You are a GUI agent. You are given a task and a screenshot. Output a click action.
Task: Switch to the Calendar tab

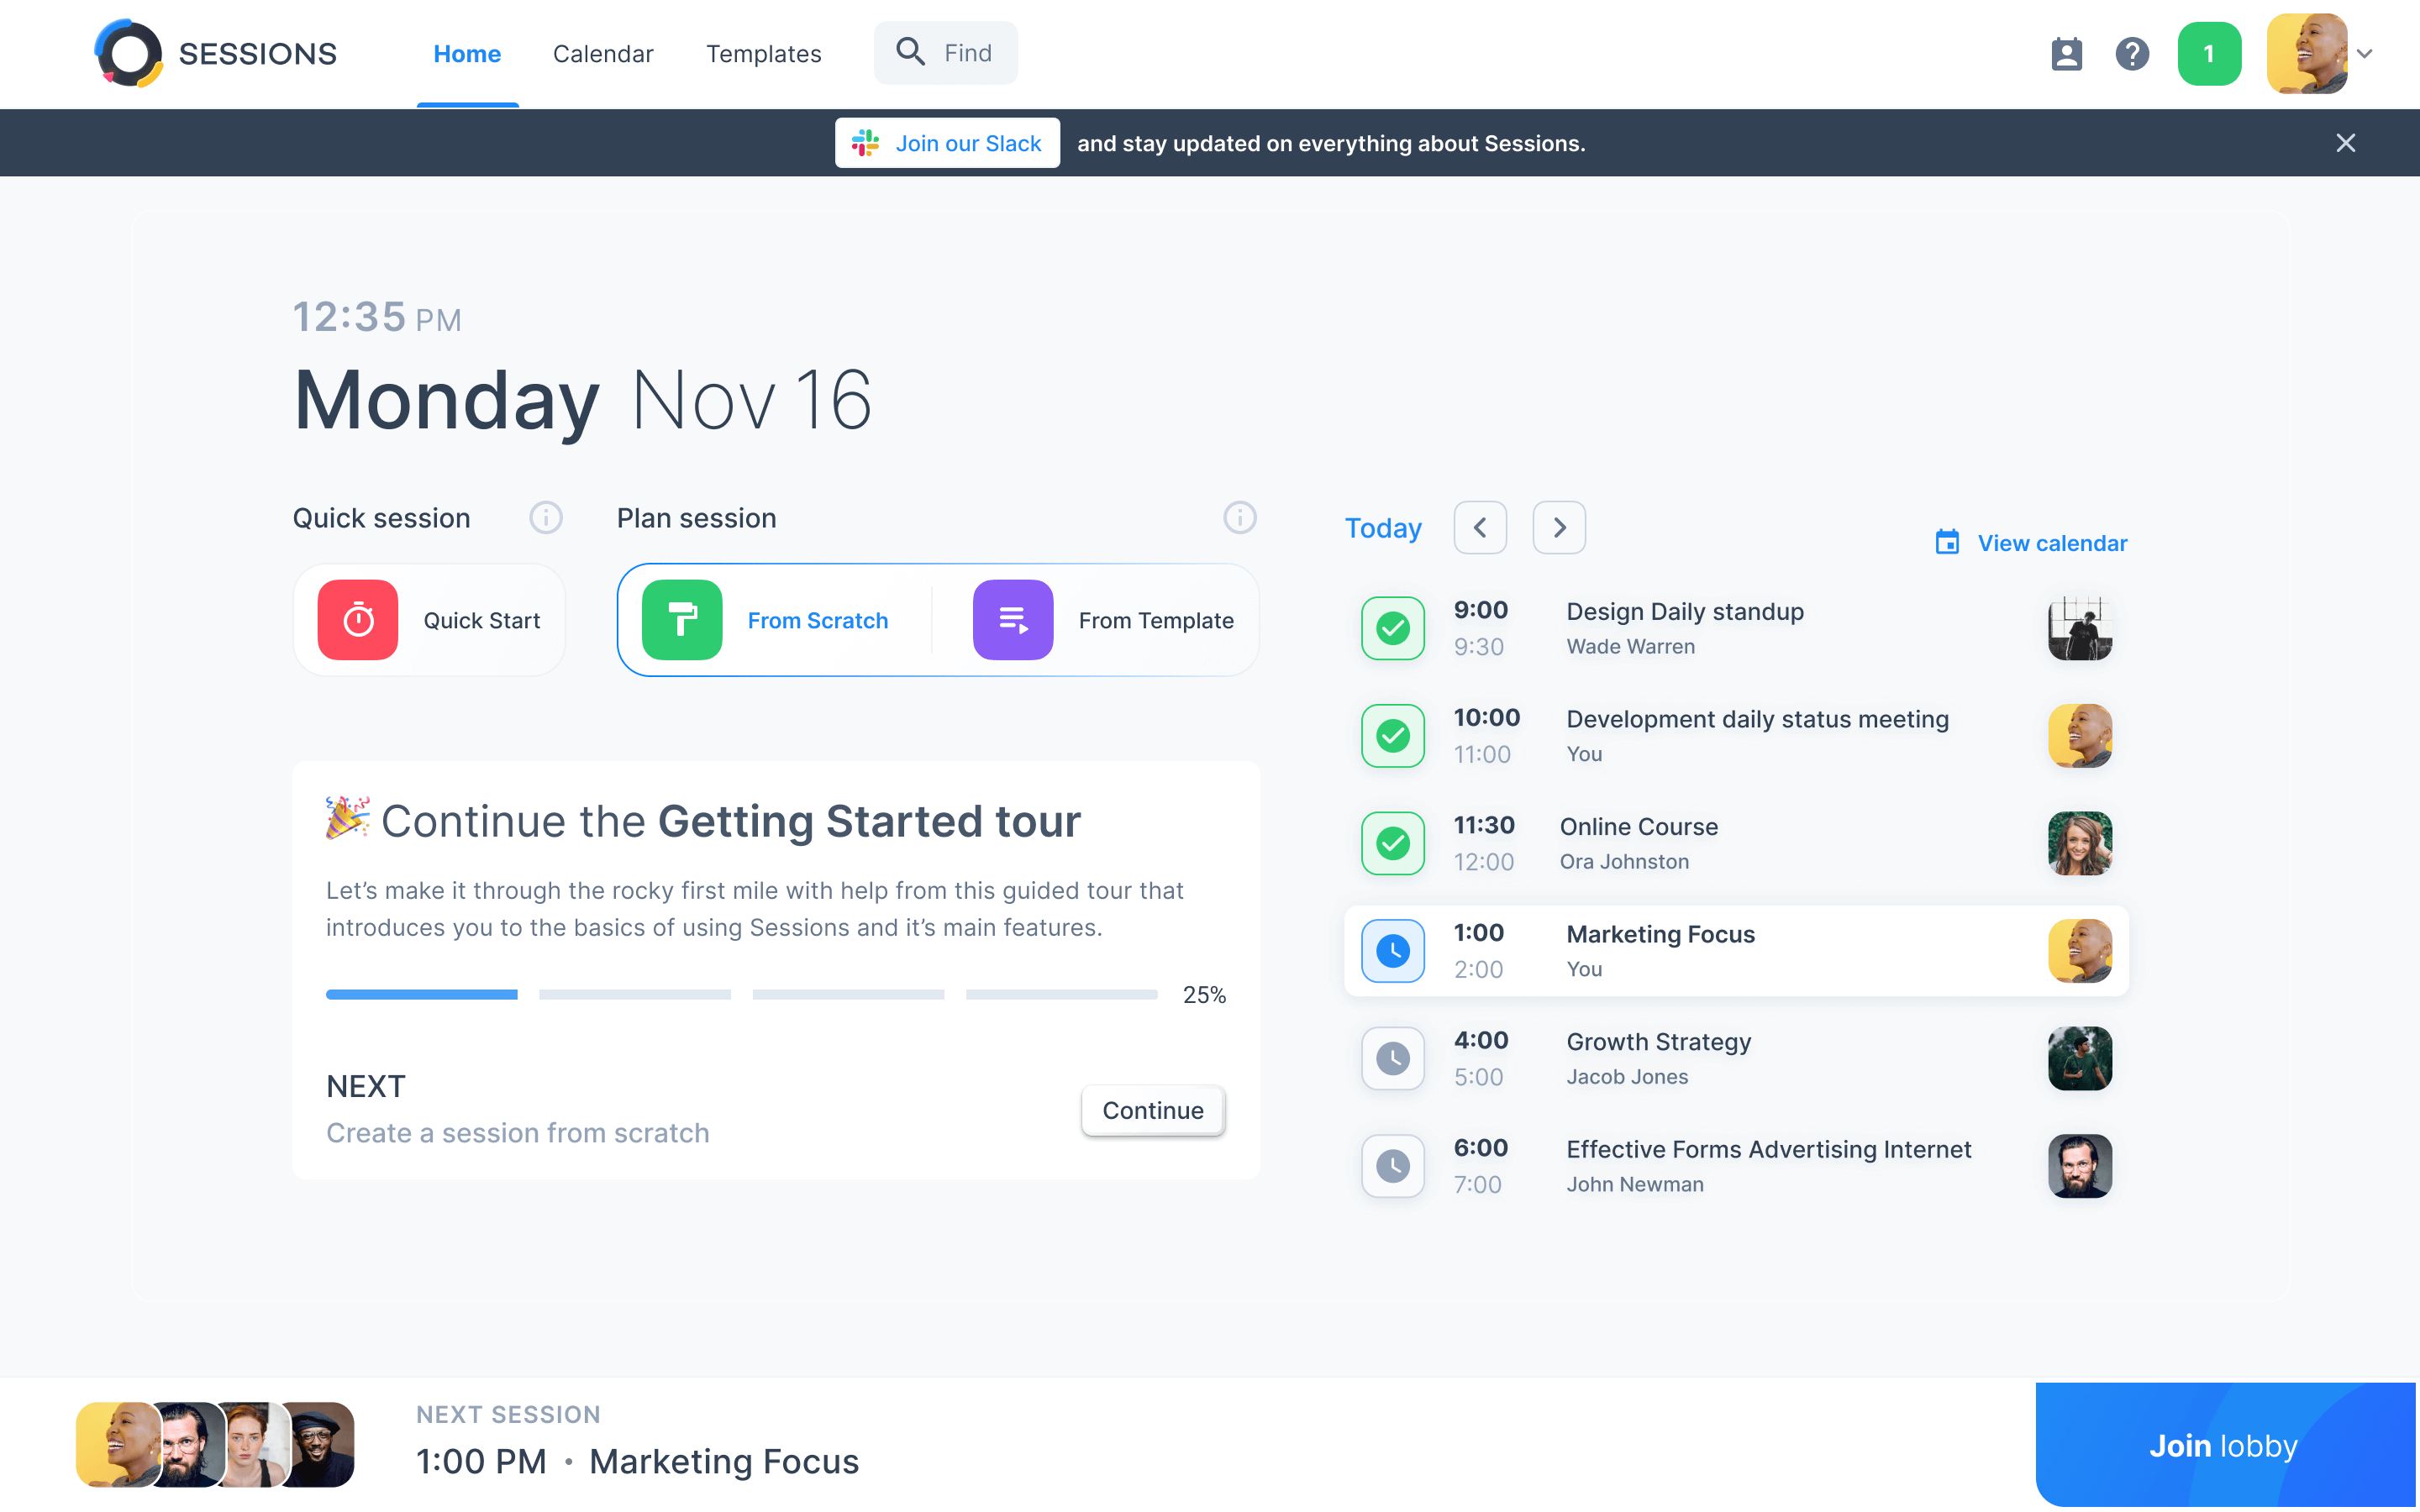[x=603, y=54]
